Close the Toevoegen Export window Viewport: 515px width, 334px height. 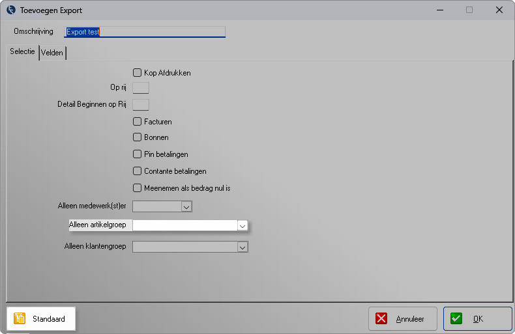(x=499, y=10)
